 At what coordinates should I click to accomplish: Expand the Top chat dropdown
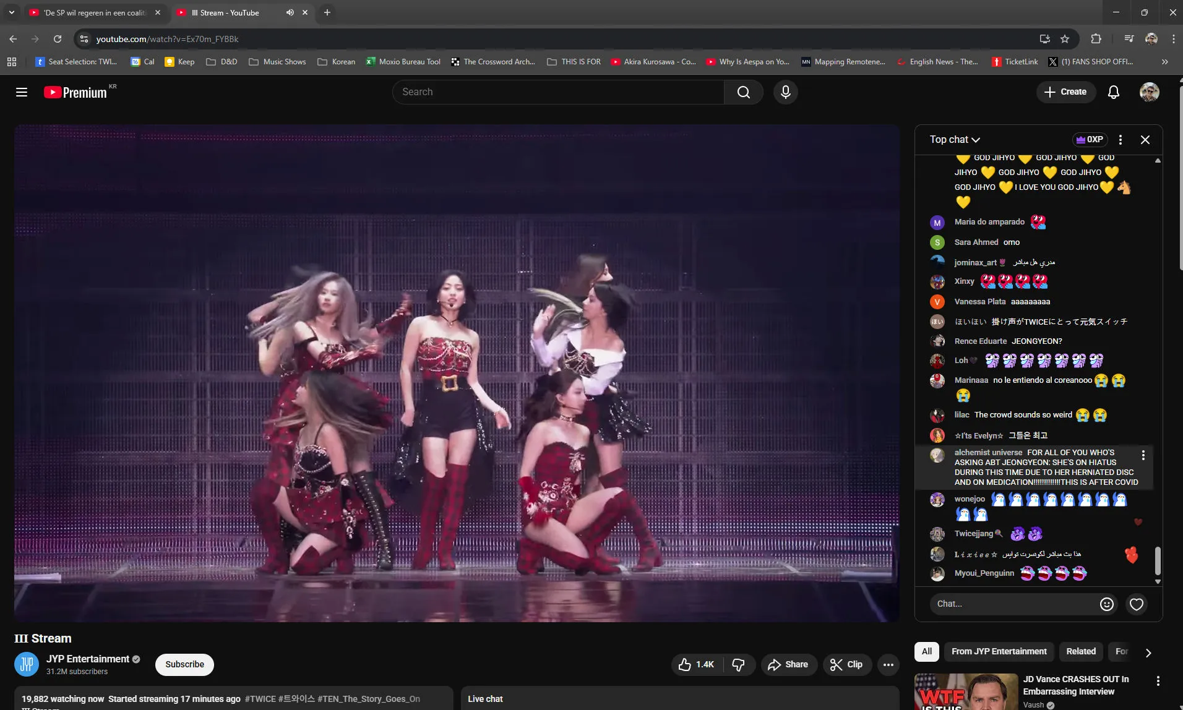[x=955, y=140]
